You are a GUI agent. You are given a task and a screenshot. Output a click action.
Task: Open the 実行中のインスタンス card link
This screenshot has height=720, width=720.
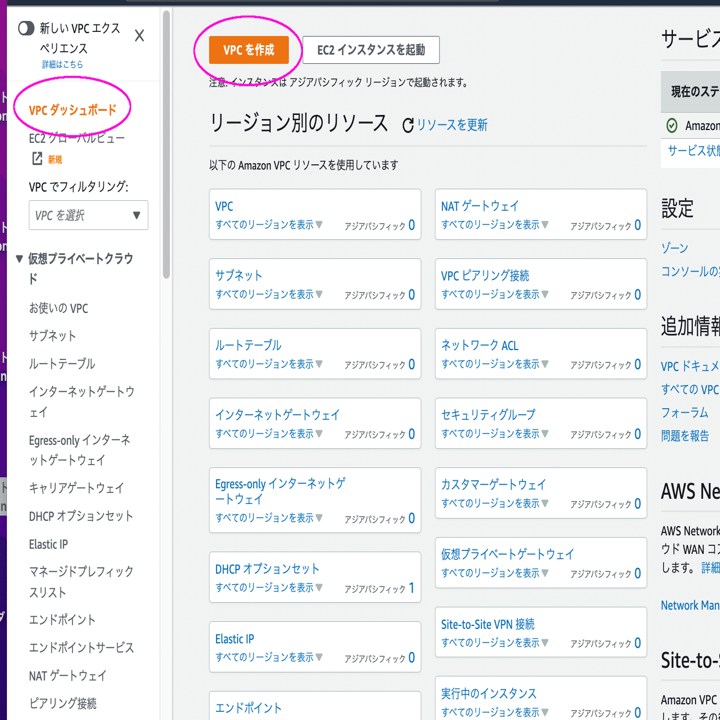(489, 693)
